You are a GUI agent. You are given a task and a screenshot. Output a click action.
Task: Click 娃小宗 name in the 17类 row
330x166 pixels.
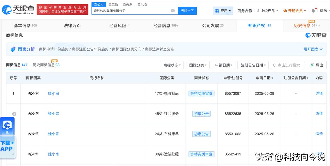pyautogui.click(x=54, y=93)
